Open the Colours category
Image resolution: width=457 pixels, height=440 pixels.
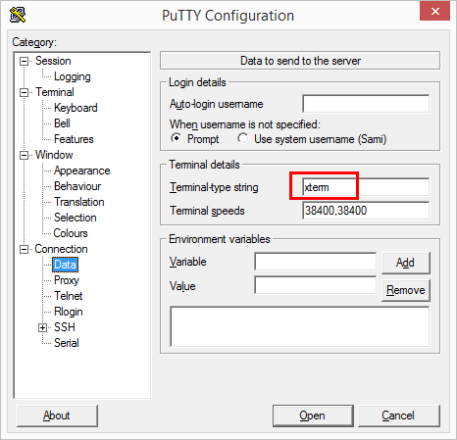click(x=71, y=233)
